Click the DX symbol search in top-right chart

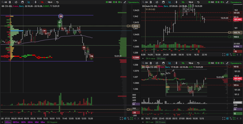pos(145,2)
